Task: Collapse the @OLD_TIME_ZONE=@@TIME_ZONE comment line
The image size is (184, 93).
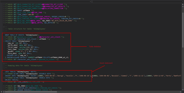Action: [4, 12]
